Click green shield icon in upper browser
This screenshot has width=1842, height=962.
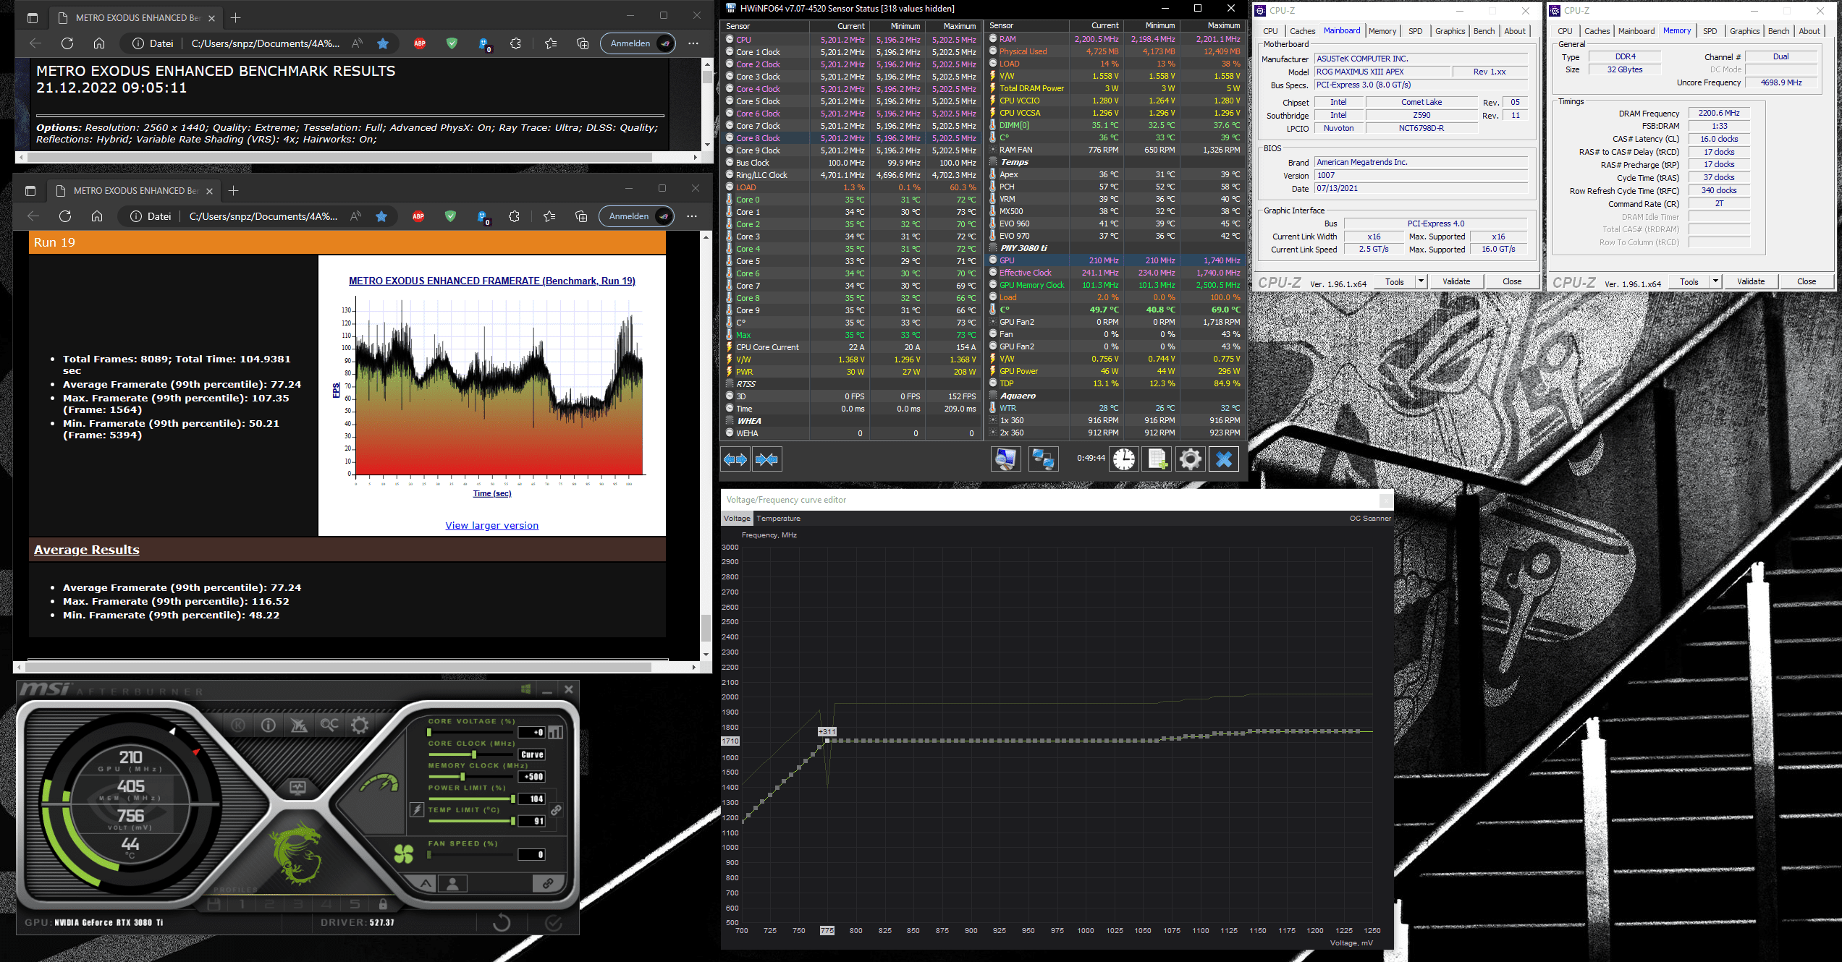(452, 43)
